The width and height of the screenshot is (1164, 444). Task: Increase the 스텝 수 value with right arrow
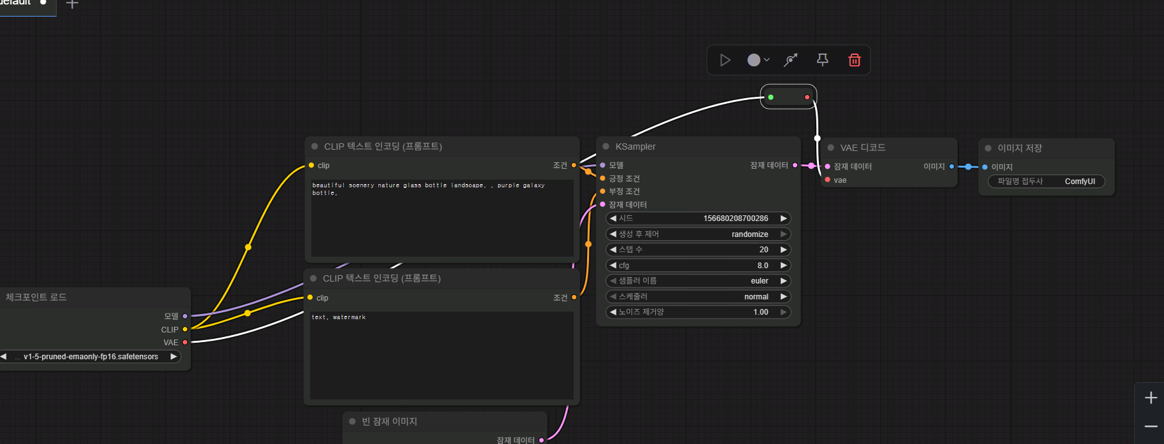[784, 250]
